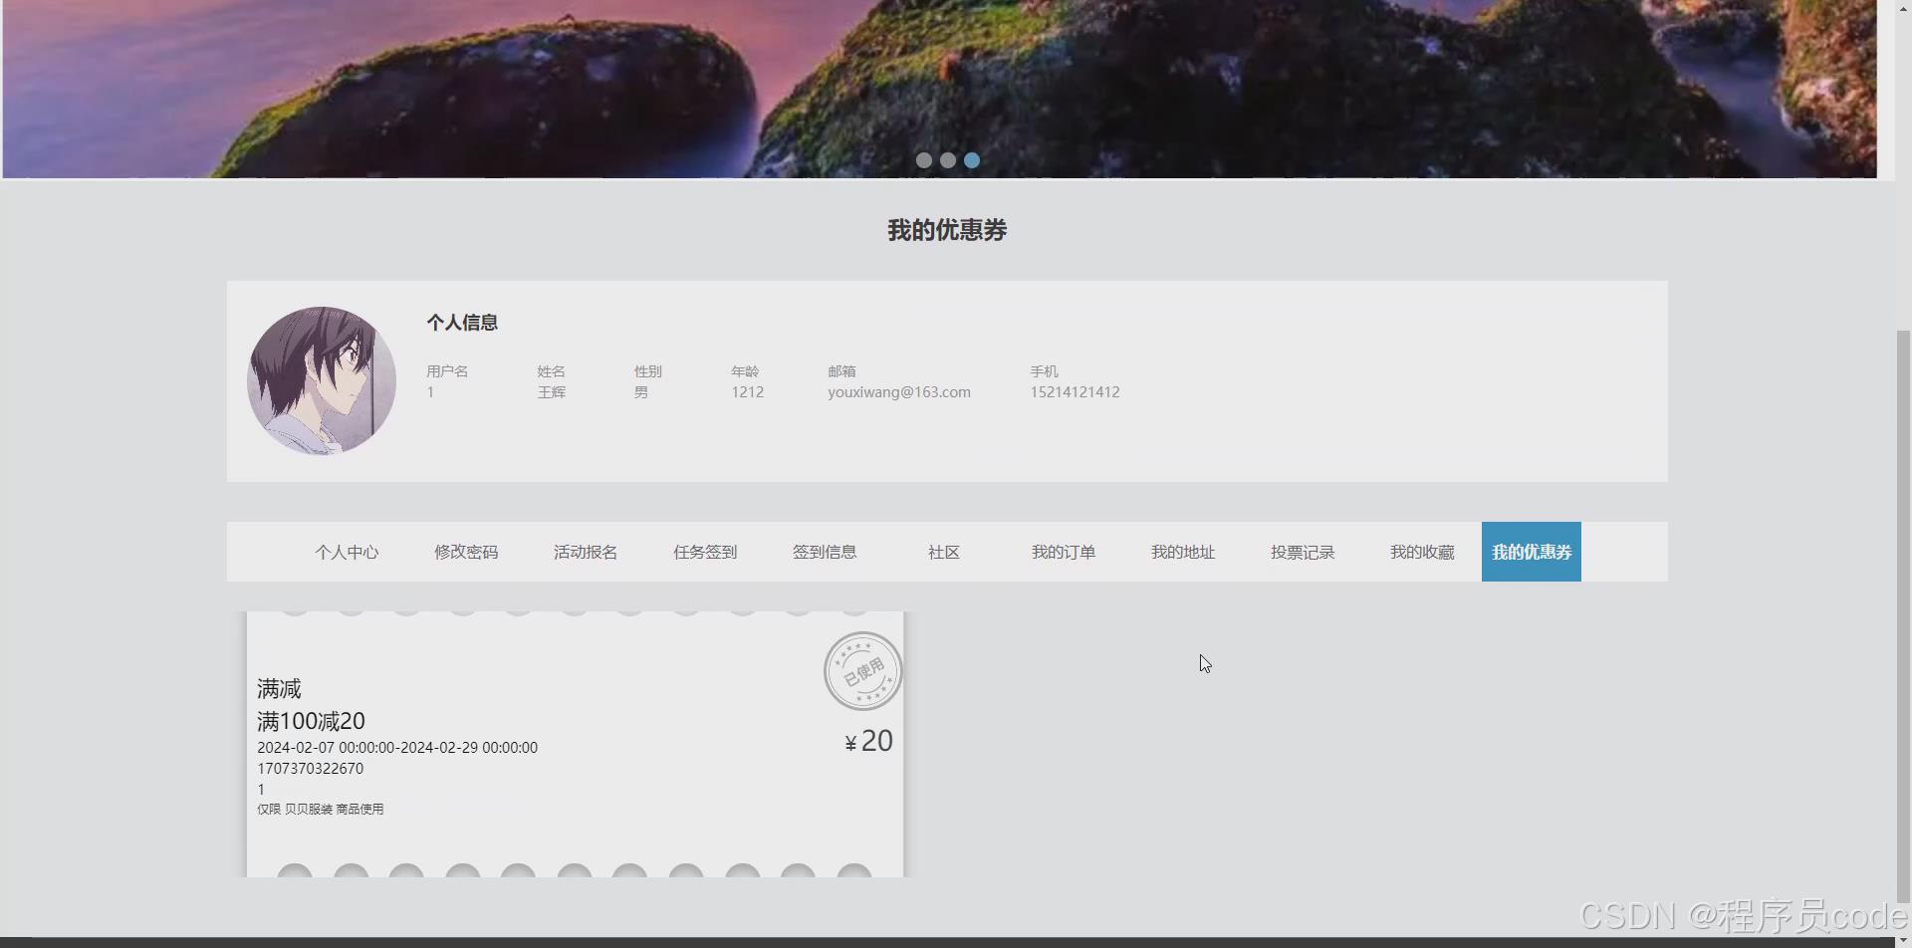
Task: Select the active third carousel dot
Action: [971, 160]
